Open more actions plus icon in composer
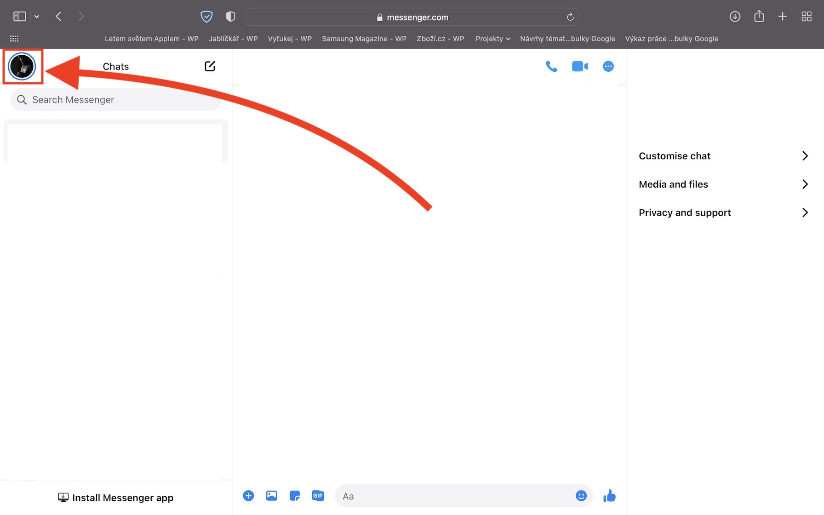The height and width of the screenshot is (515, 824). pos(248,496)
